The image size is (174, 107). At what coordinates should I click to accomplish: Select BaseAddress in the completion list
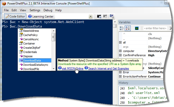31,31
